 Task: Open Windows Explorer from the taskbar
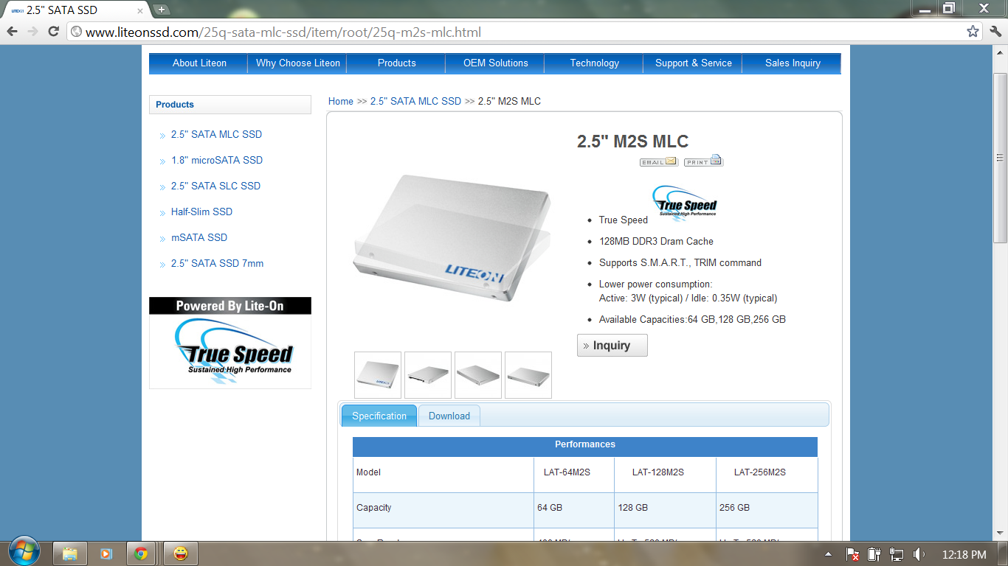70,553
